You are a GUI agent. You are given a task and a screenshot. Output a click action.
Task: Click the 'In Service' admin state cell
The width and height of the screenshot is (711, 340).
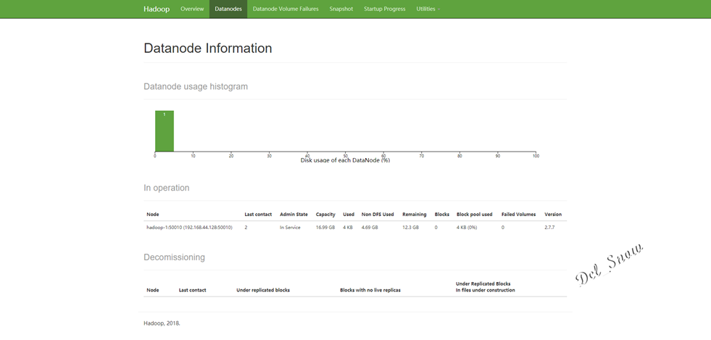[x=290, y=228]
